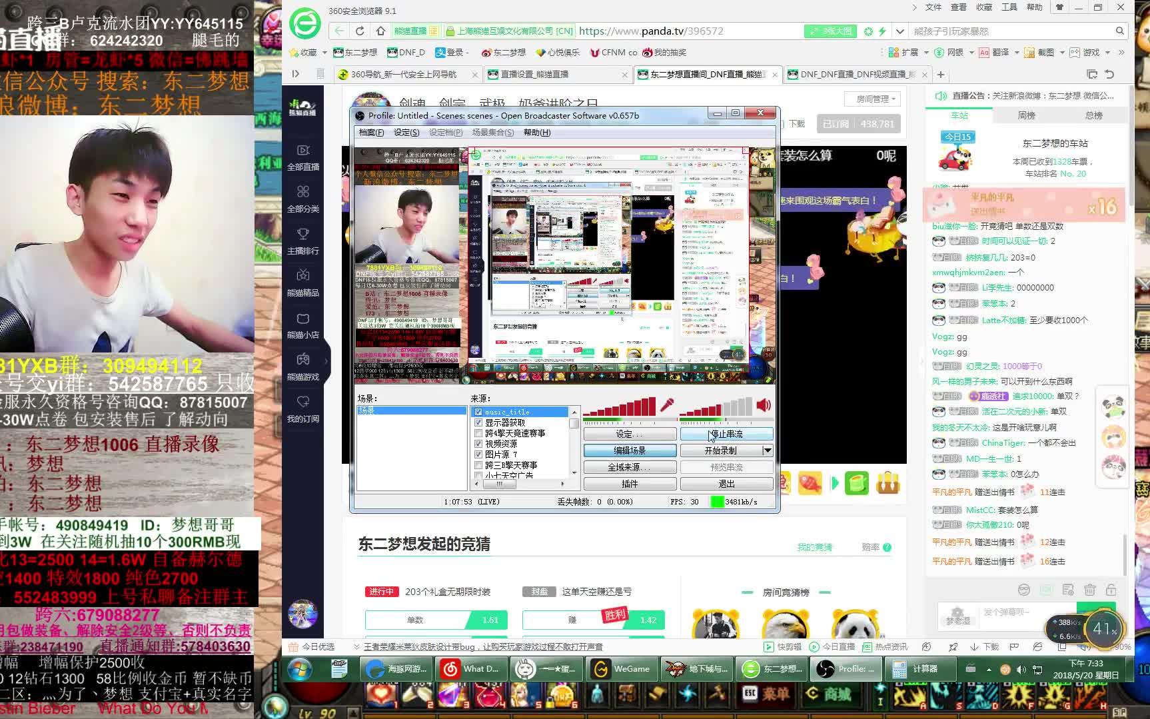Open the browser home page icon
1150x719 pixels.
click(x=380, y=31)
